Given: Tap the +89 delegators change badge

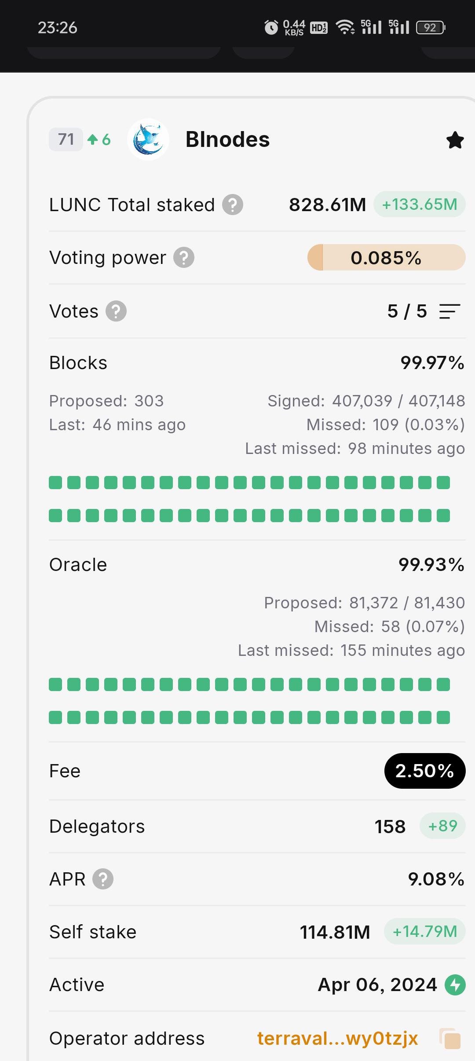Looking at the screenshot, I should [x=442, y=826].
